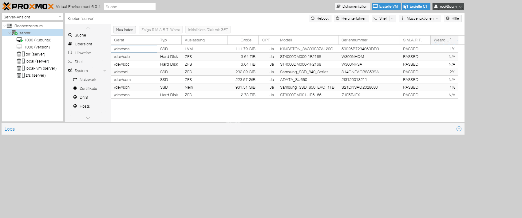
Task: Click the arrows icon beside Netzwerk
Action: click(75, 79)
